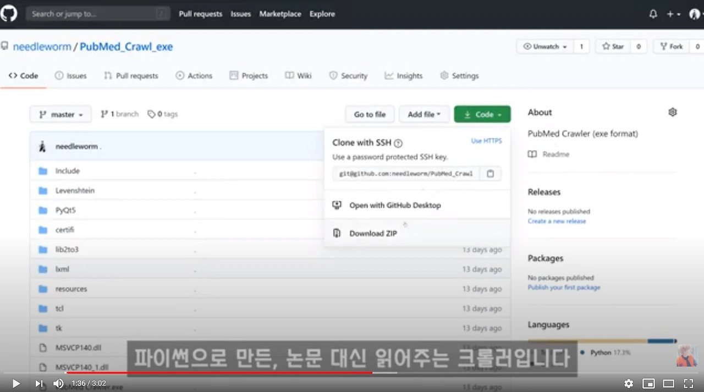
Task: Switch to the Insights tab
Action: [404, 76]
